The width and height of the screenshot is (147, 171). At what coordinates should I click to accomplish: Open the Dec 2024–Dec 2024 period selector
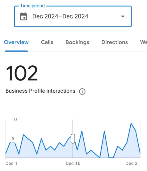73,16
